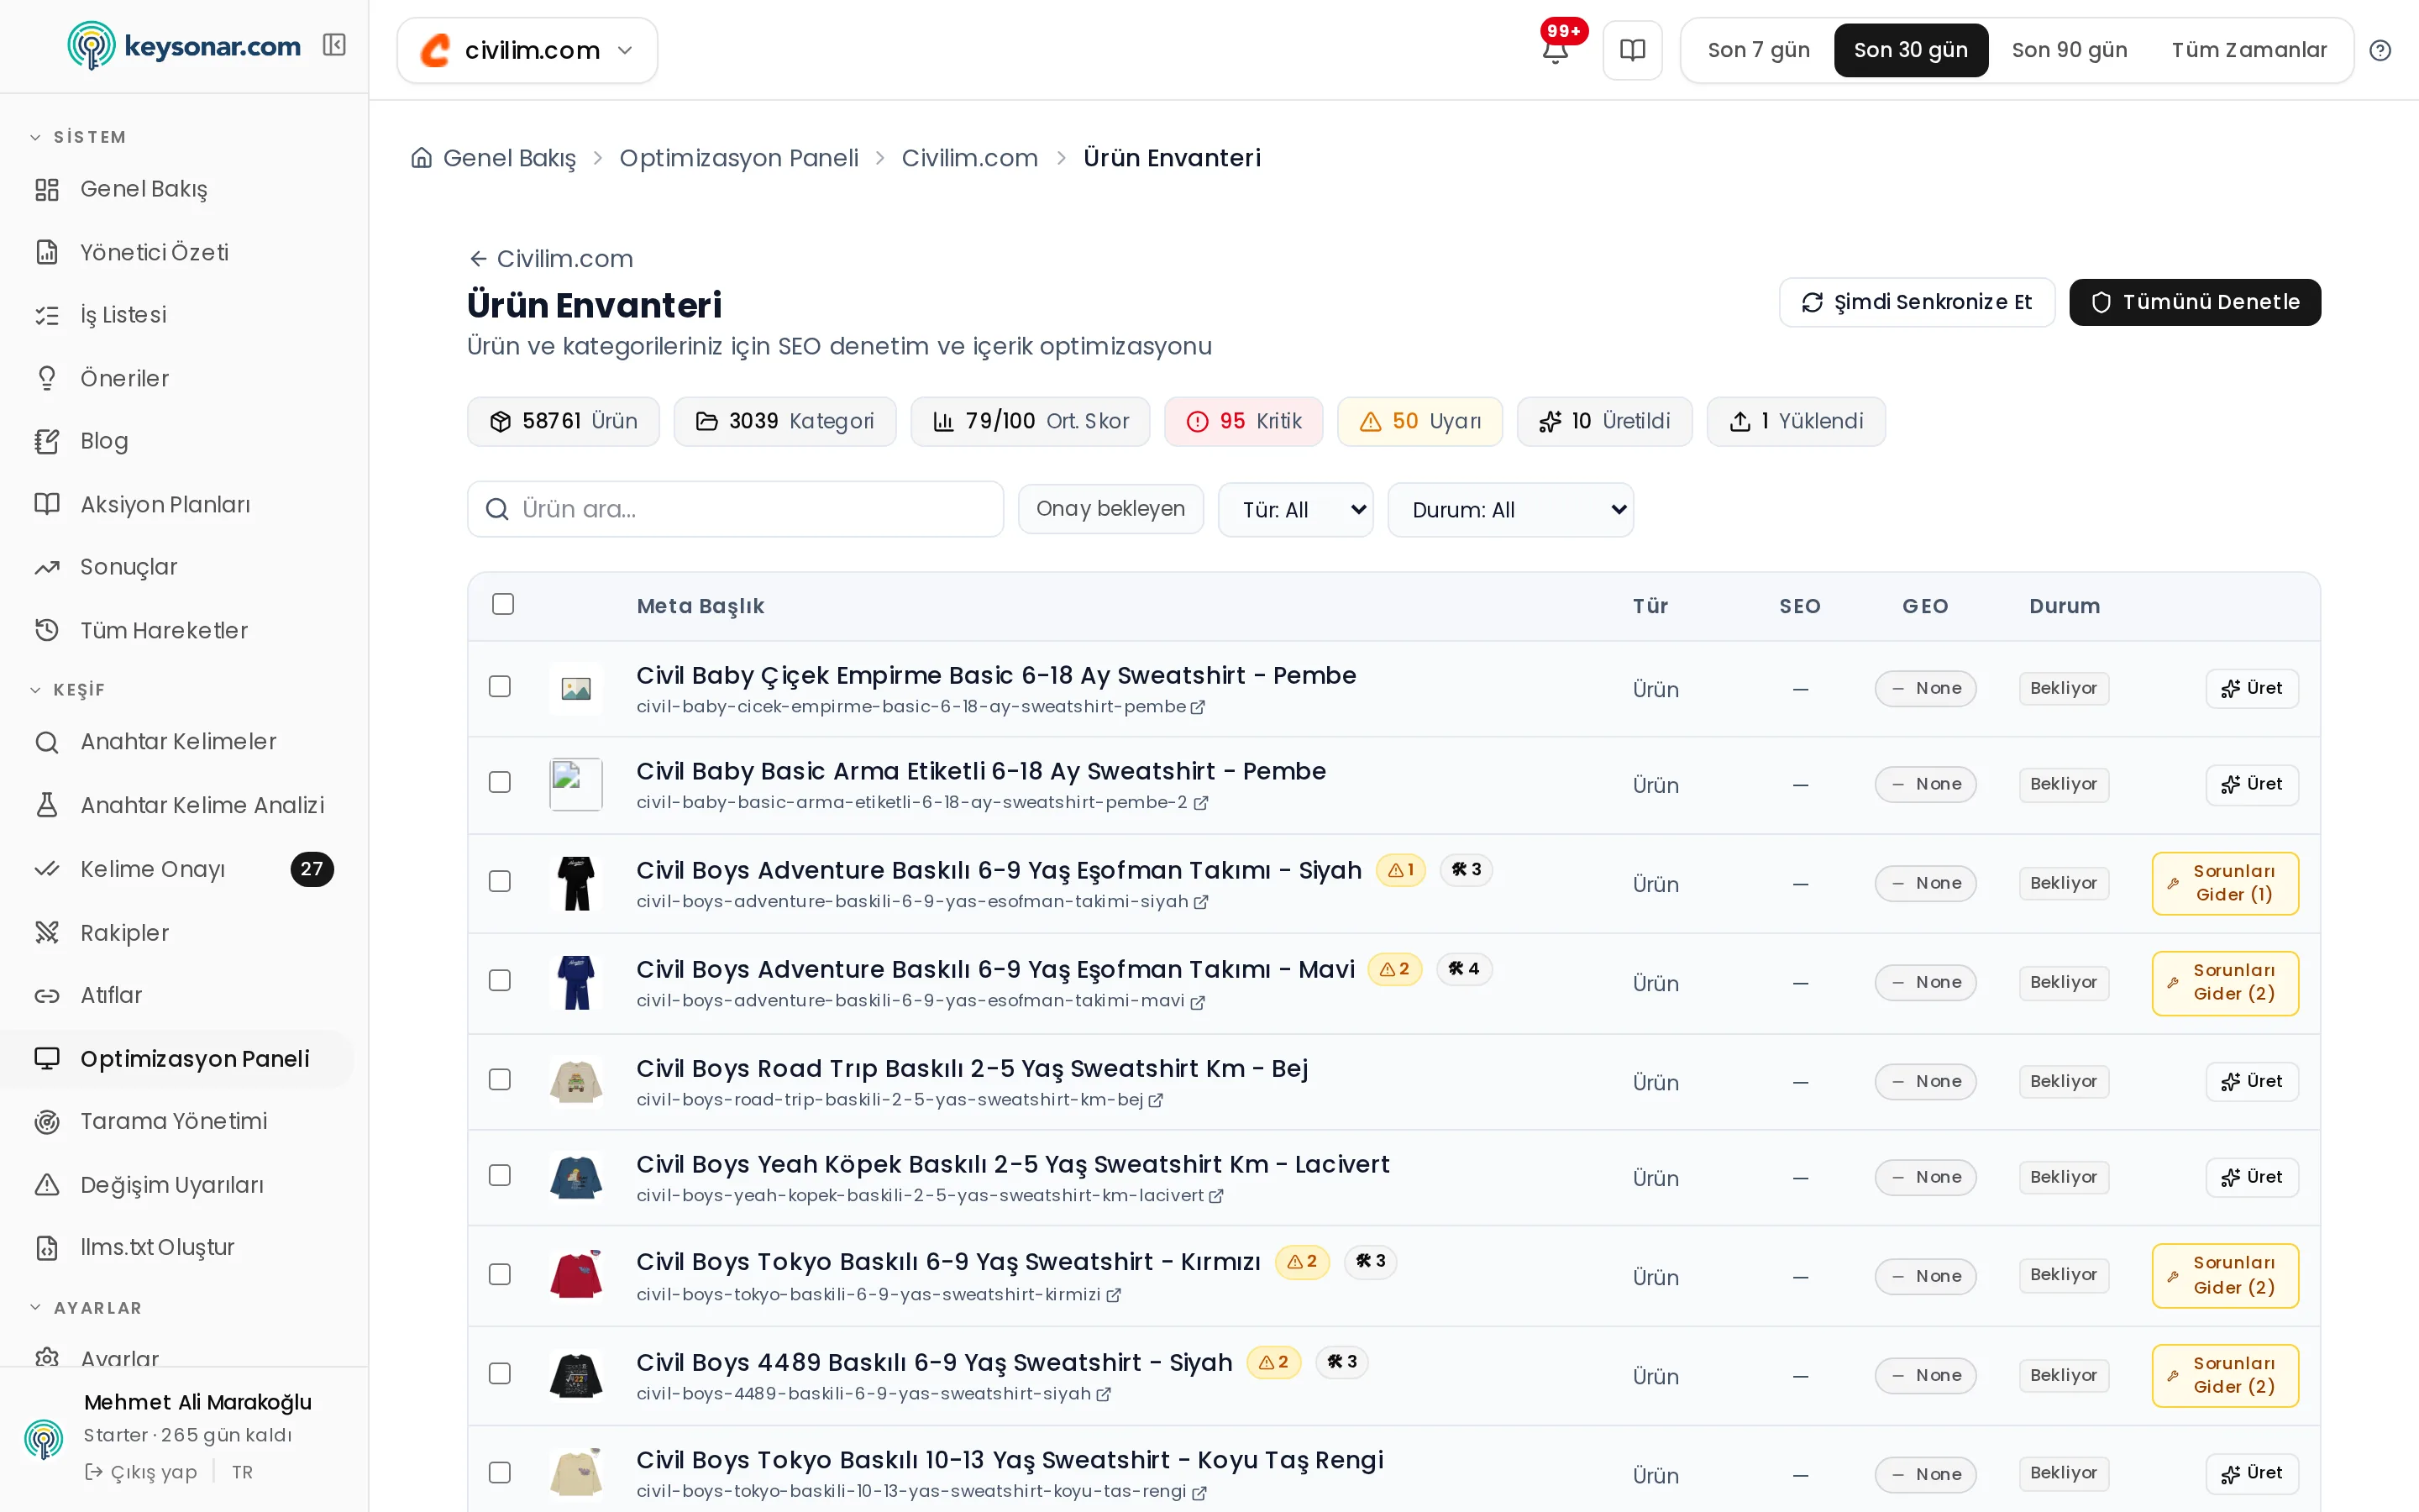Switch to Son 7 gün range
The image size is (2419, 1512).
pyautogui.click(x=1758, y=50)
